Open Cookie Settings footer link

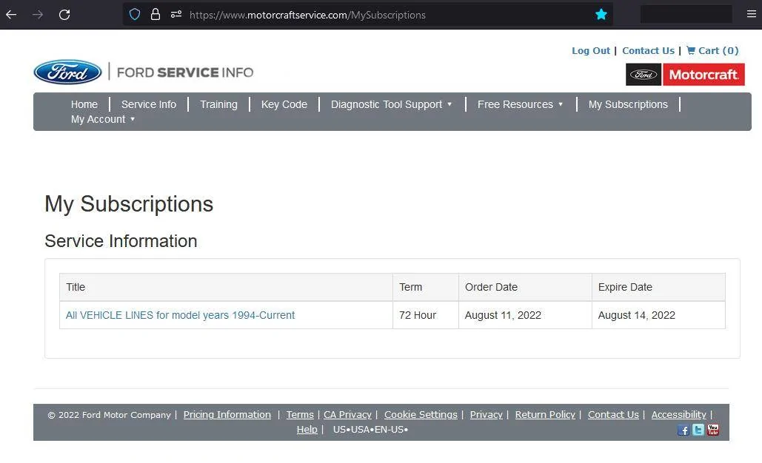(421, 414)
